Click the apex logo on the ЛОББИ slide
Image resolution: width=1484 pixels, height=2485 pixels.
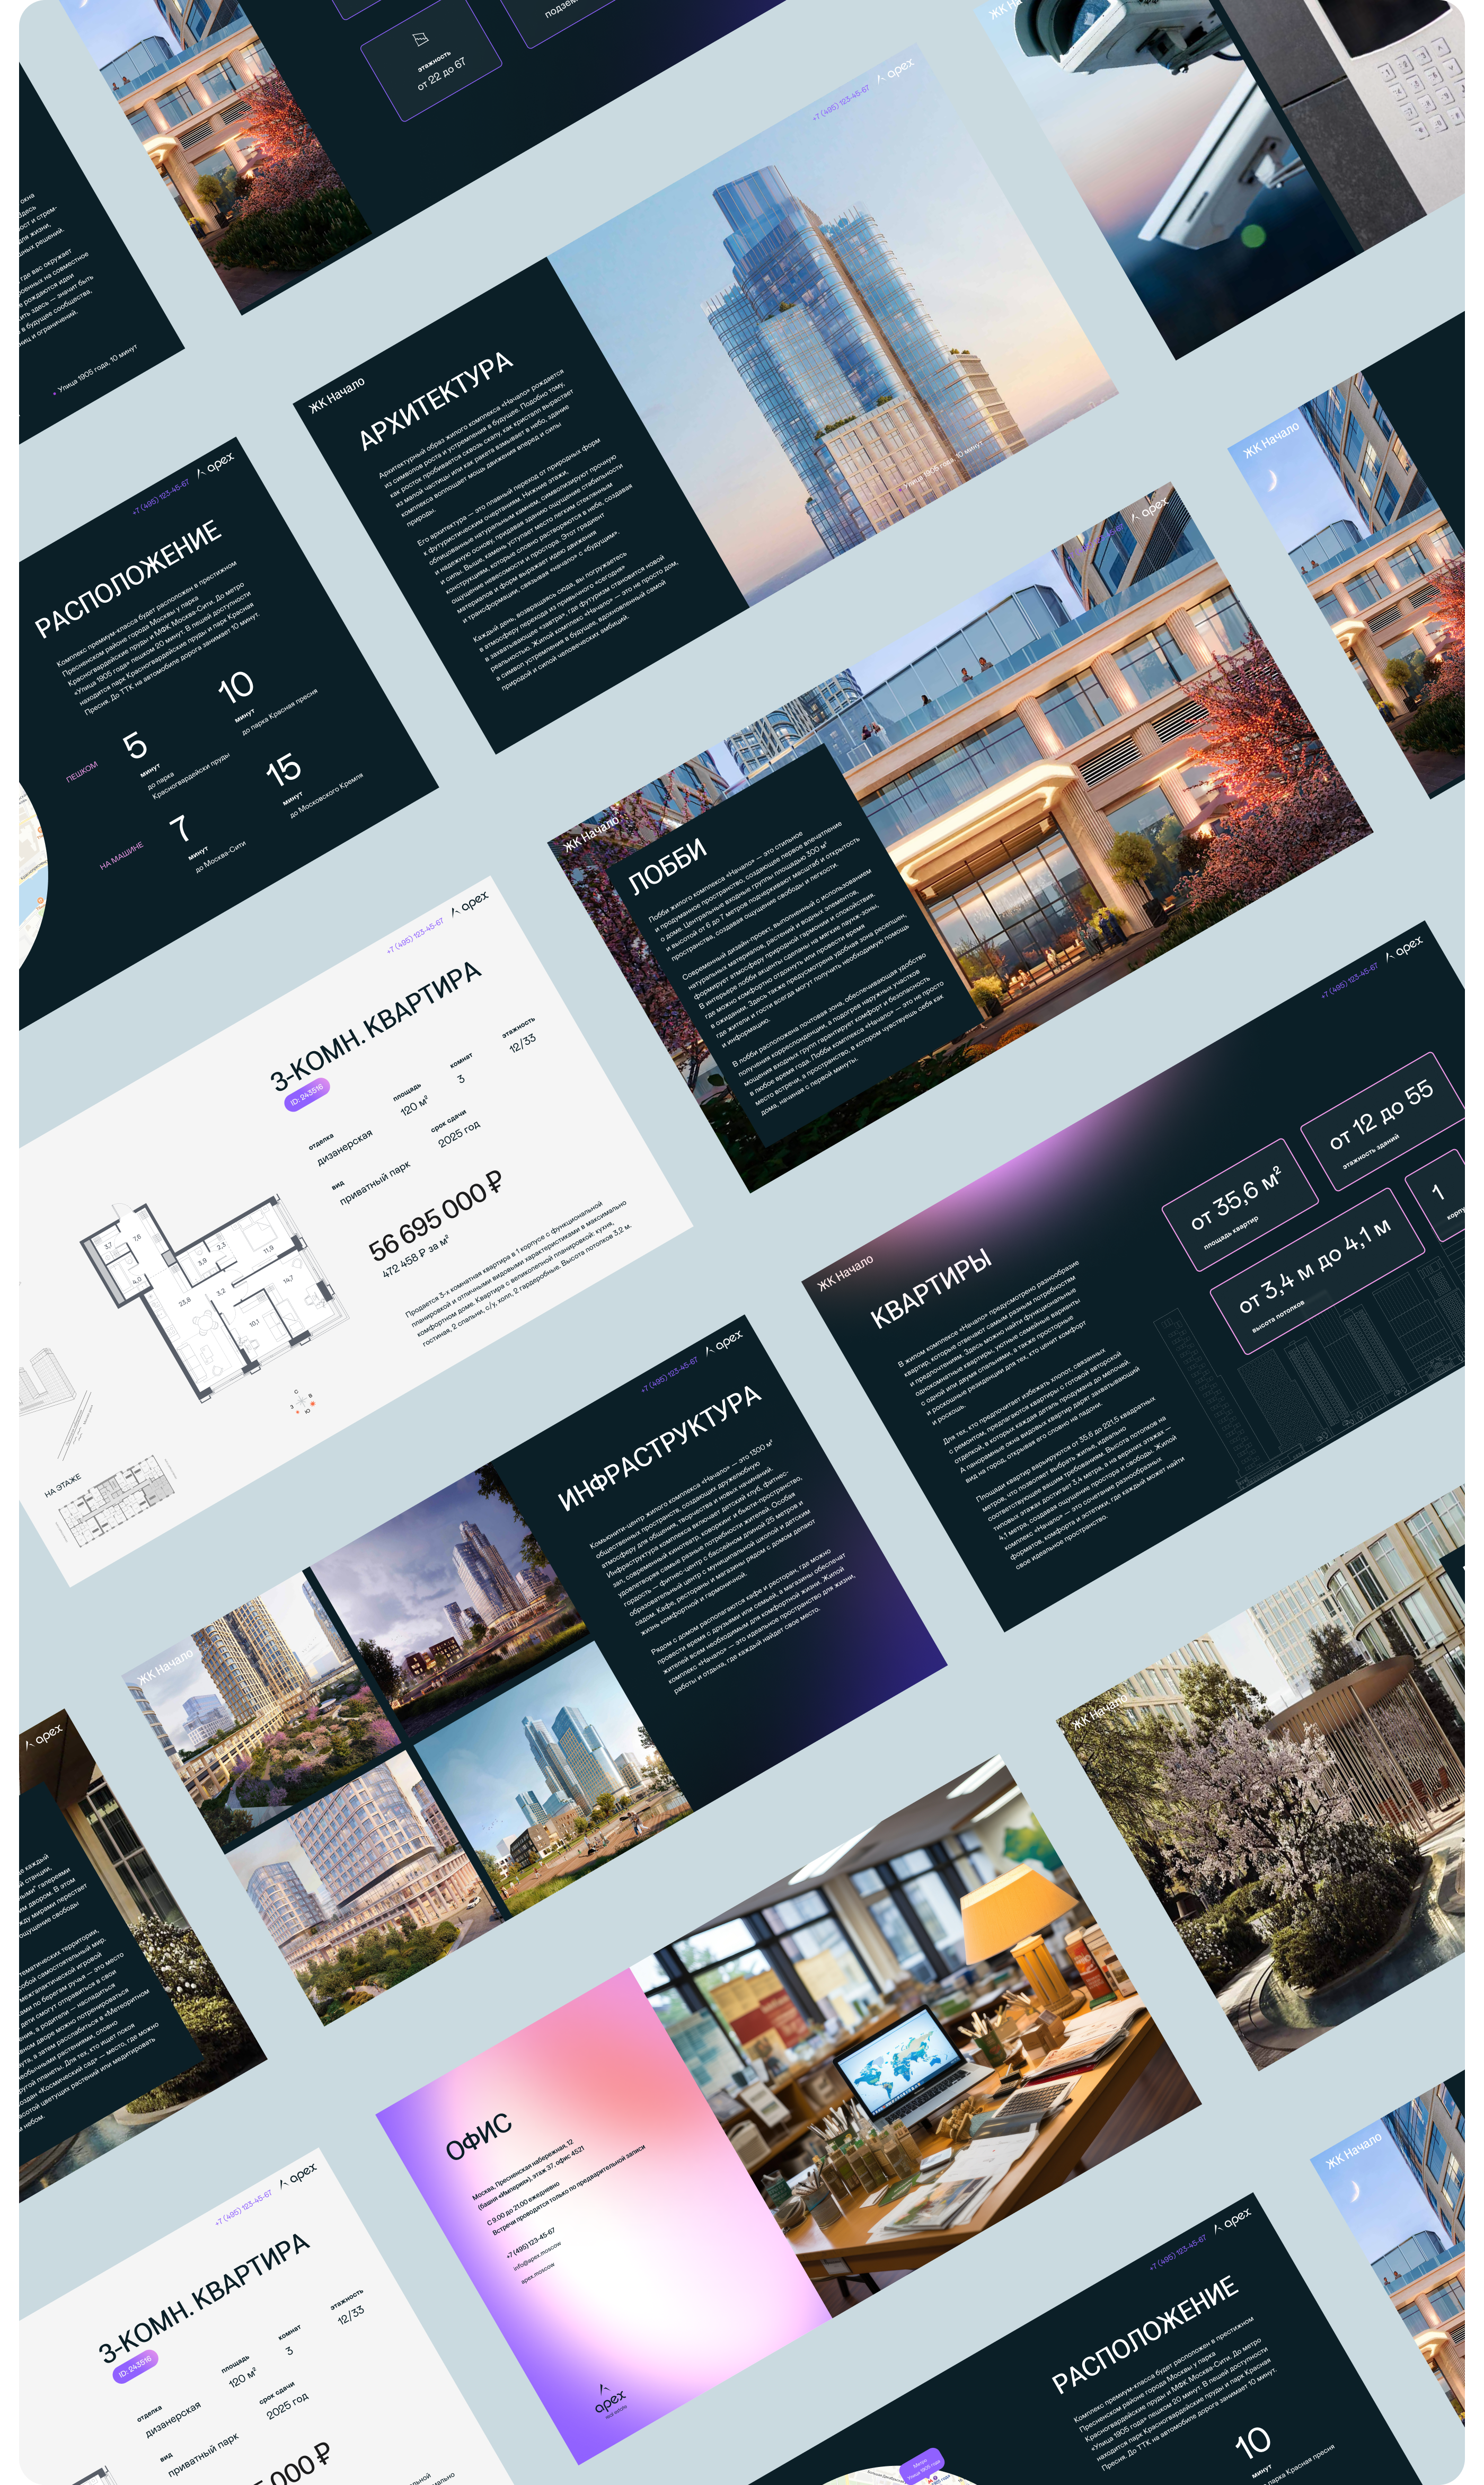[x=1150, y=511]
